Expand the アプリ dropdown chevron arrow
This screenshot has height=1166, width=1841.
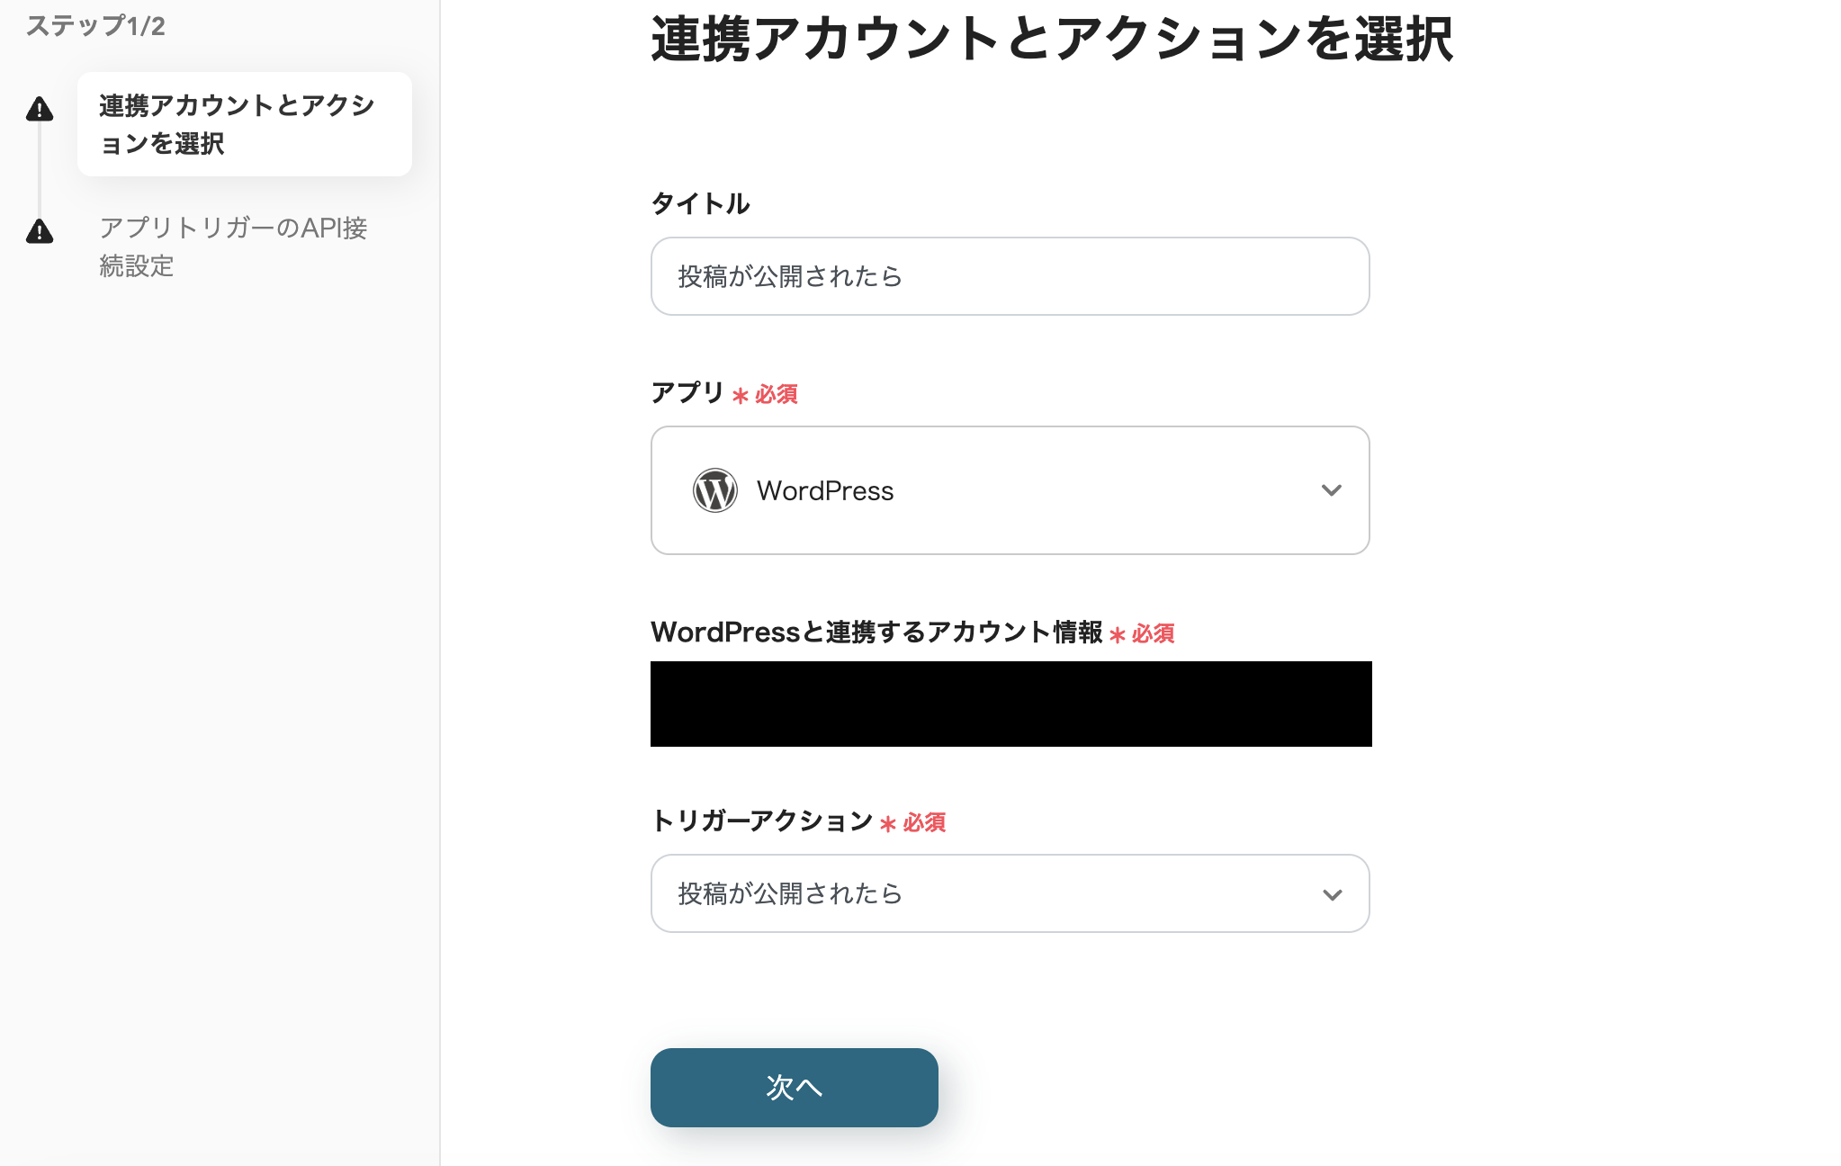click(1331, 490)
